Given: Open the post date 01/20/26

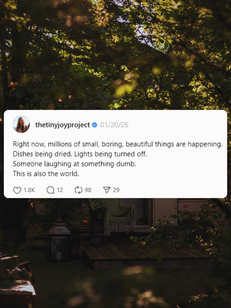Looking at the screenshot, I should (114, 125).
